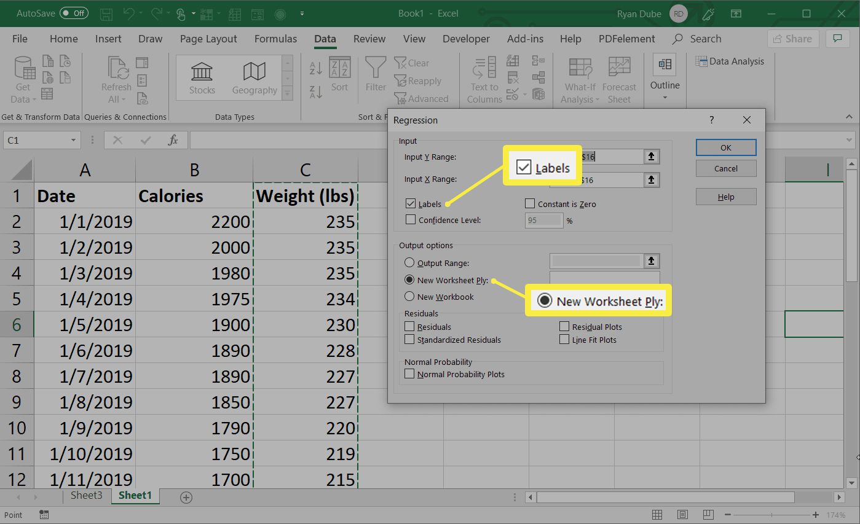Toggle the Labels checkbox in Regression dialog
Screen dimensions: 860x524
(411, 204)
